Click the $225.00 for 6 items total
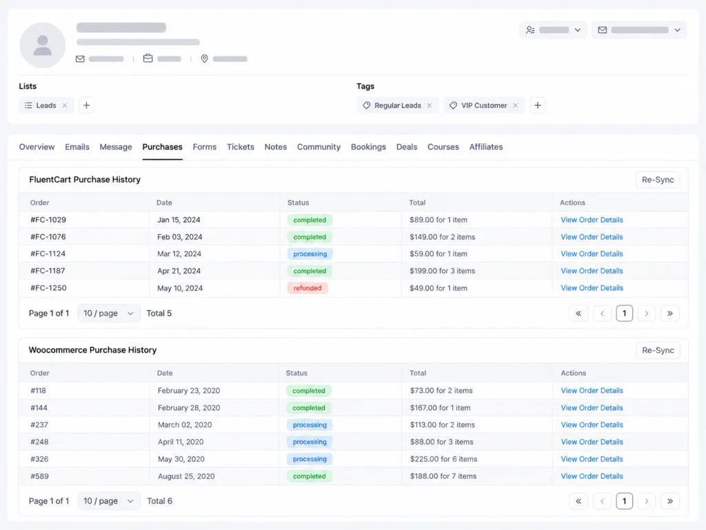706x530 pixels. pos(443,459)
